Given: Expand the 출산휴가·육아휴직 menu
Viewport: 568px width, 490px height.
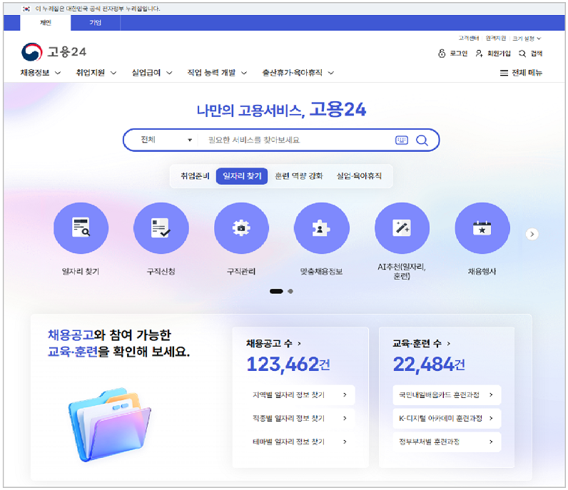Looking at the screenshot, I should coord(298,73).
